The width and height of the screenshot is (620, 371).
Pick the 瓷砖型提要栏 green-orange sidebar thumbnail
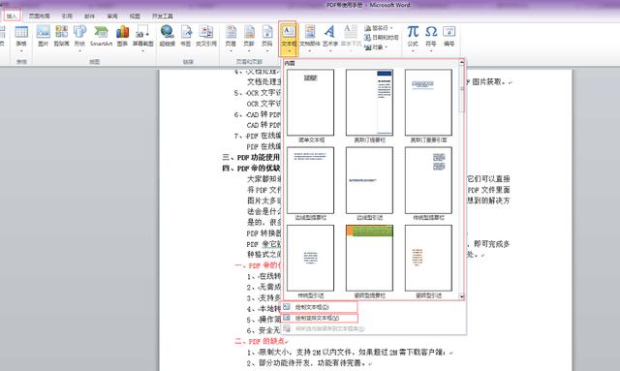pos(369,259)
